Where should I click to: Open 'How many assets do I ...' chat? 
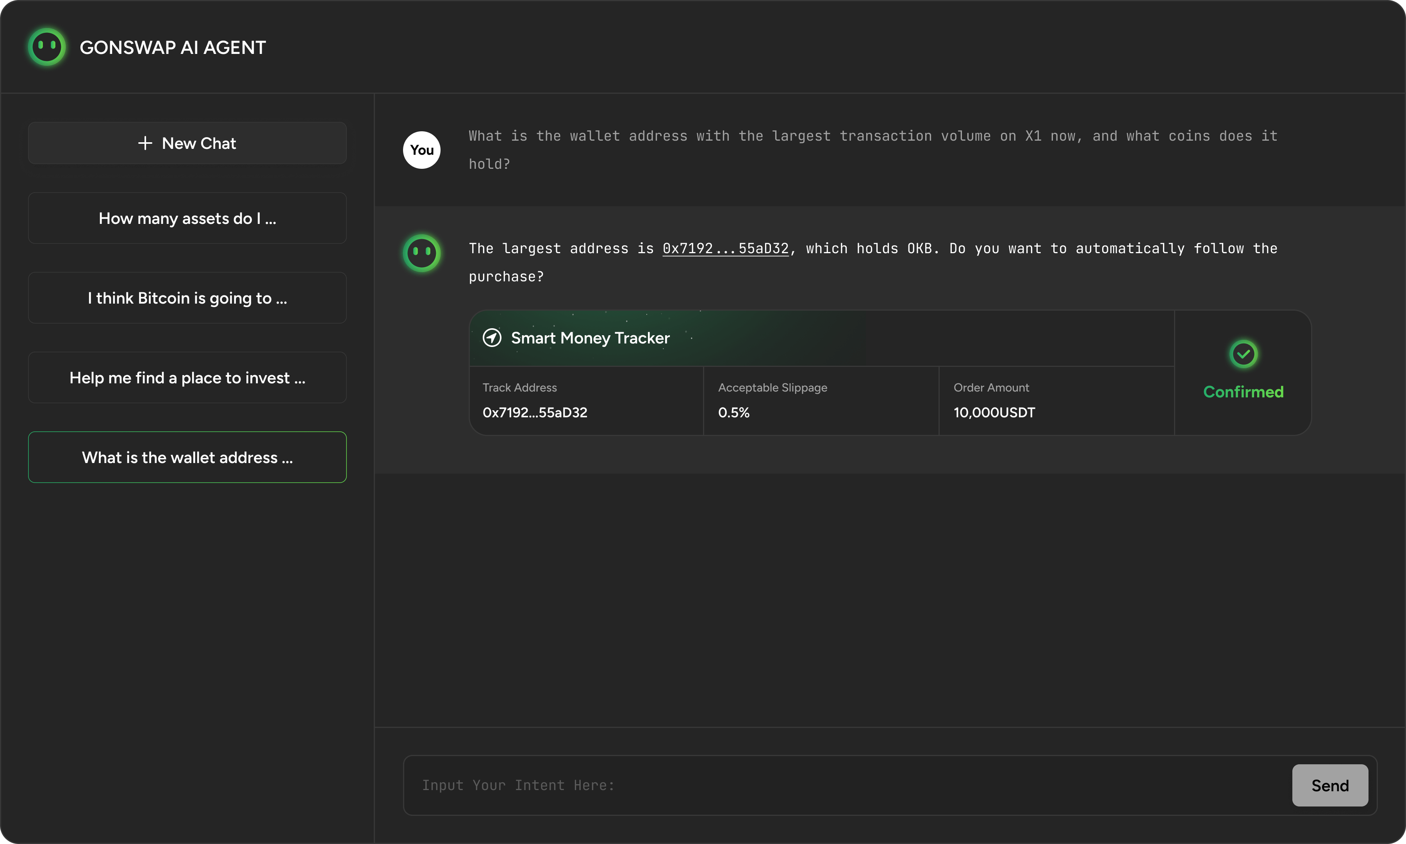(x=187, y=218)
